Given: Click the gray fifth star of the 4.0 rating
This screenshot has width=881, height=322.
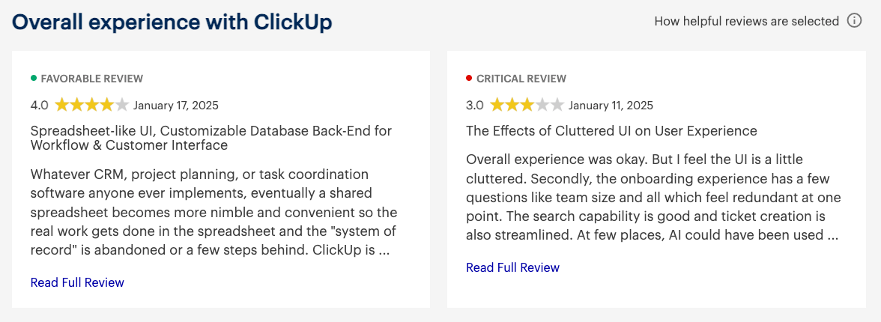Looking at the screenshot, I should (122, 105).
